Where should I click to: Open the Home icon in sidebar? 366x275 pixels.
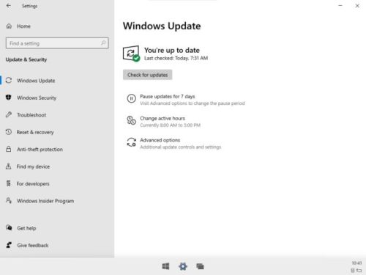tap(9, 26)
